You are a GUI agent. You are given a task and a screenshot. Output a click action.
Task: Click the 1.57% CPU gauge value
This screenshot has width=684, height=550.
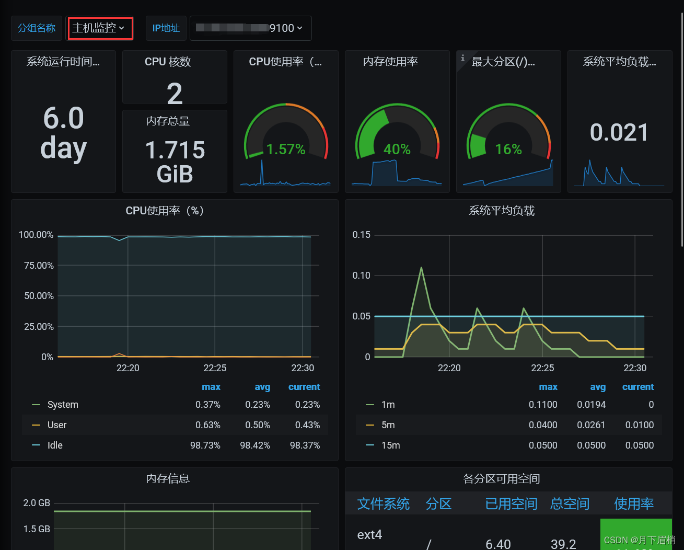(286, 150)
